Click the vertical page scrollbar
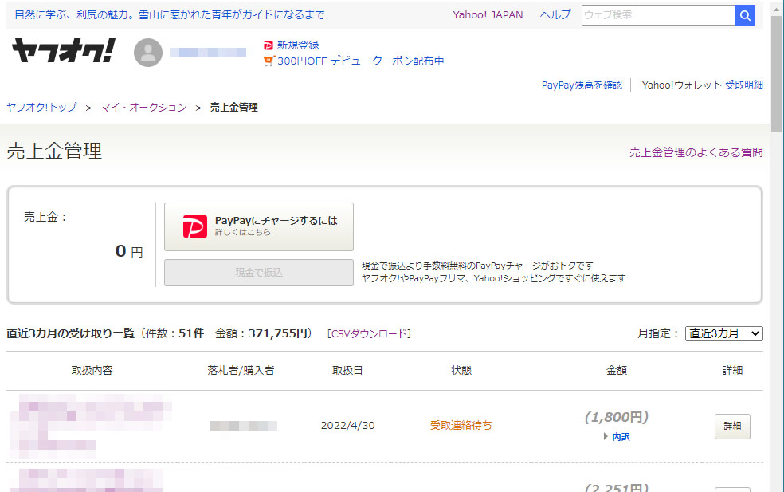The height and width of the screenshot is (492, 784). 777,72
